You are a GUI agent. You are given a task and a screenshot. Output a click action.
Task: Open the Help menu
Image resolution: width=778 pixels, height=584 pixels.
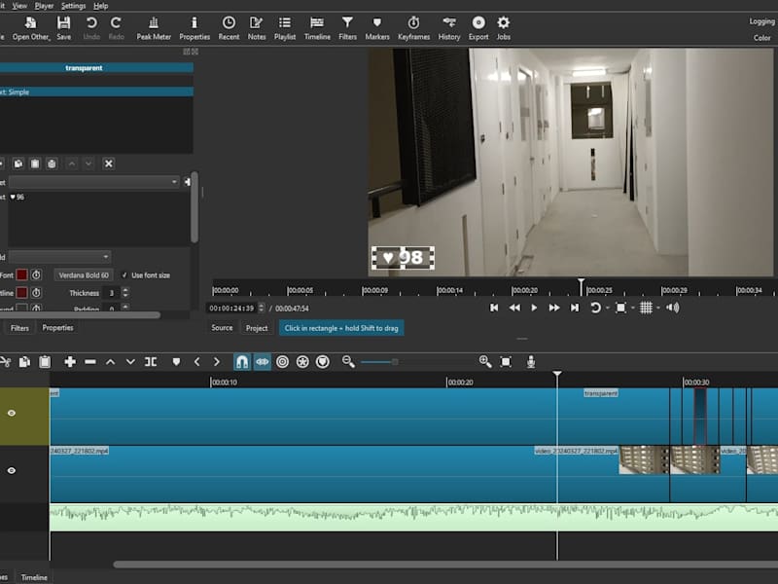click(x=100, y=6)
